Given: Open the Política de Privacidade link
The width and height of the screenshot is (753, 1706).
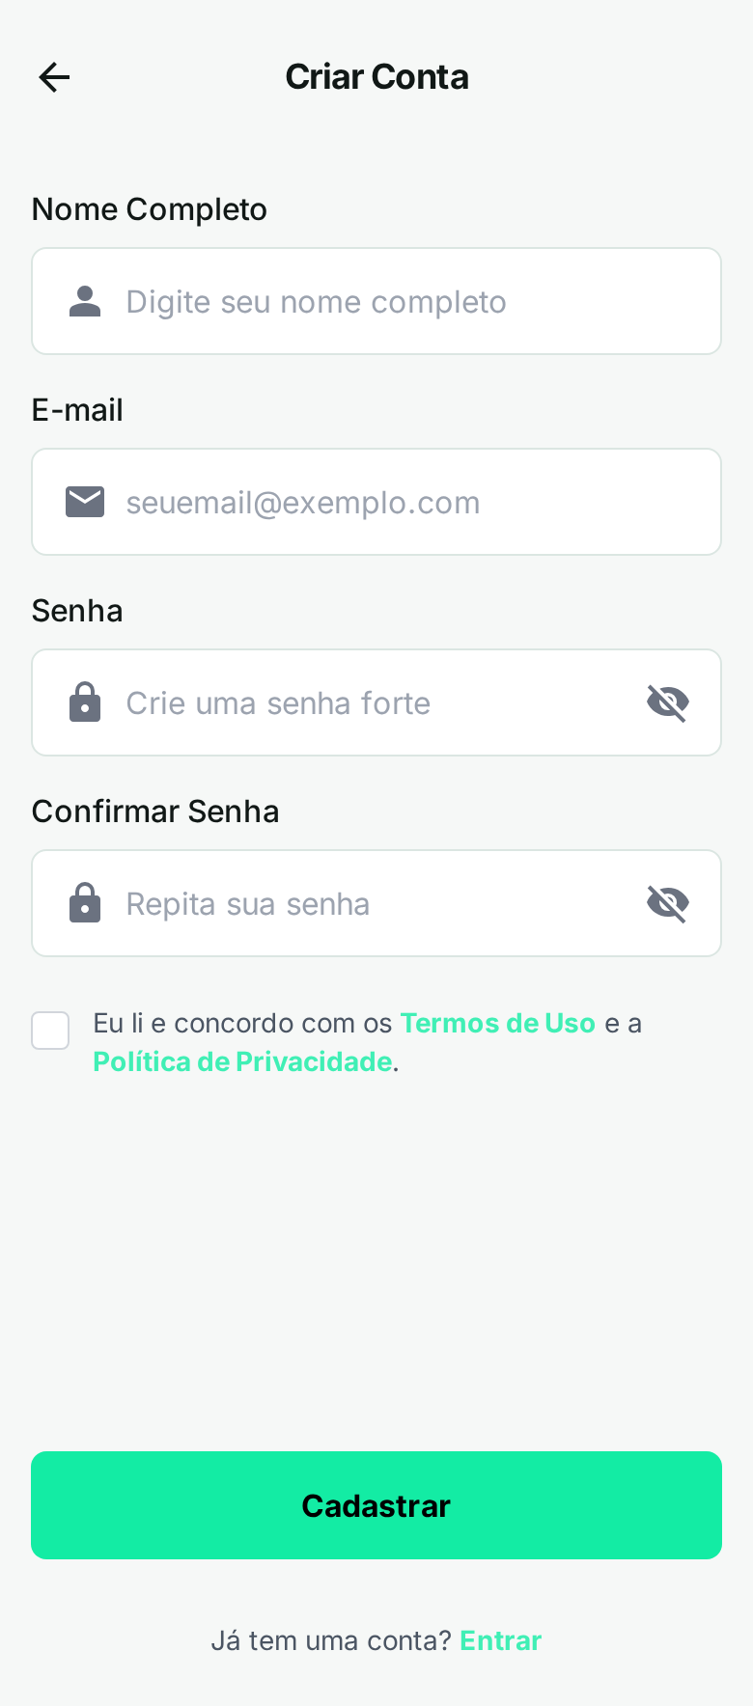Looking at the screenshot, I should point(242,1061).
